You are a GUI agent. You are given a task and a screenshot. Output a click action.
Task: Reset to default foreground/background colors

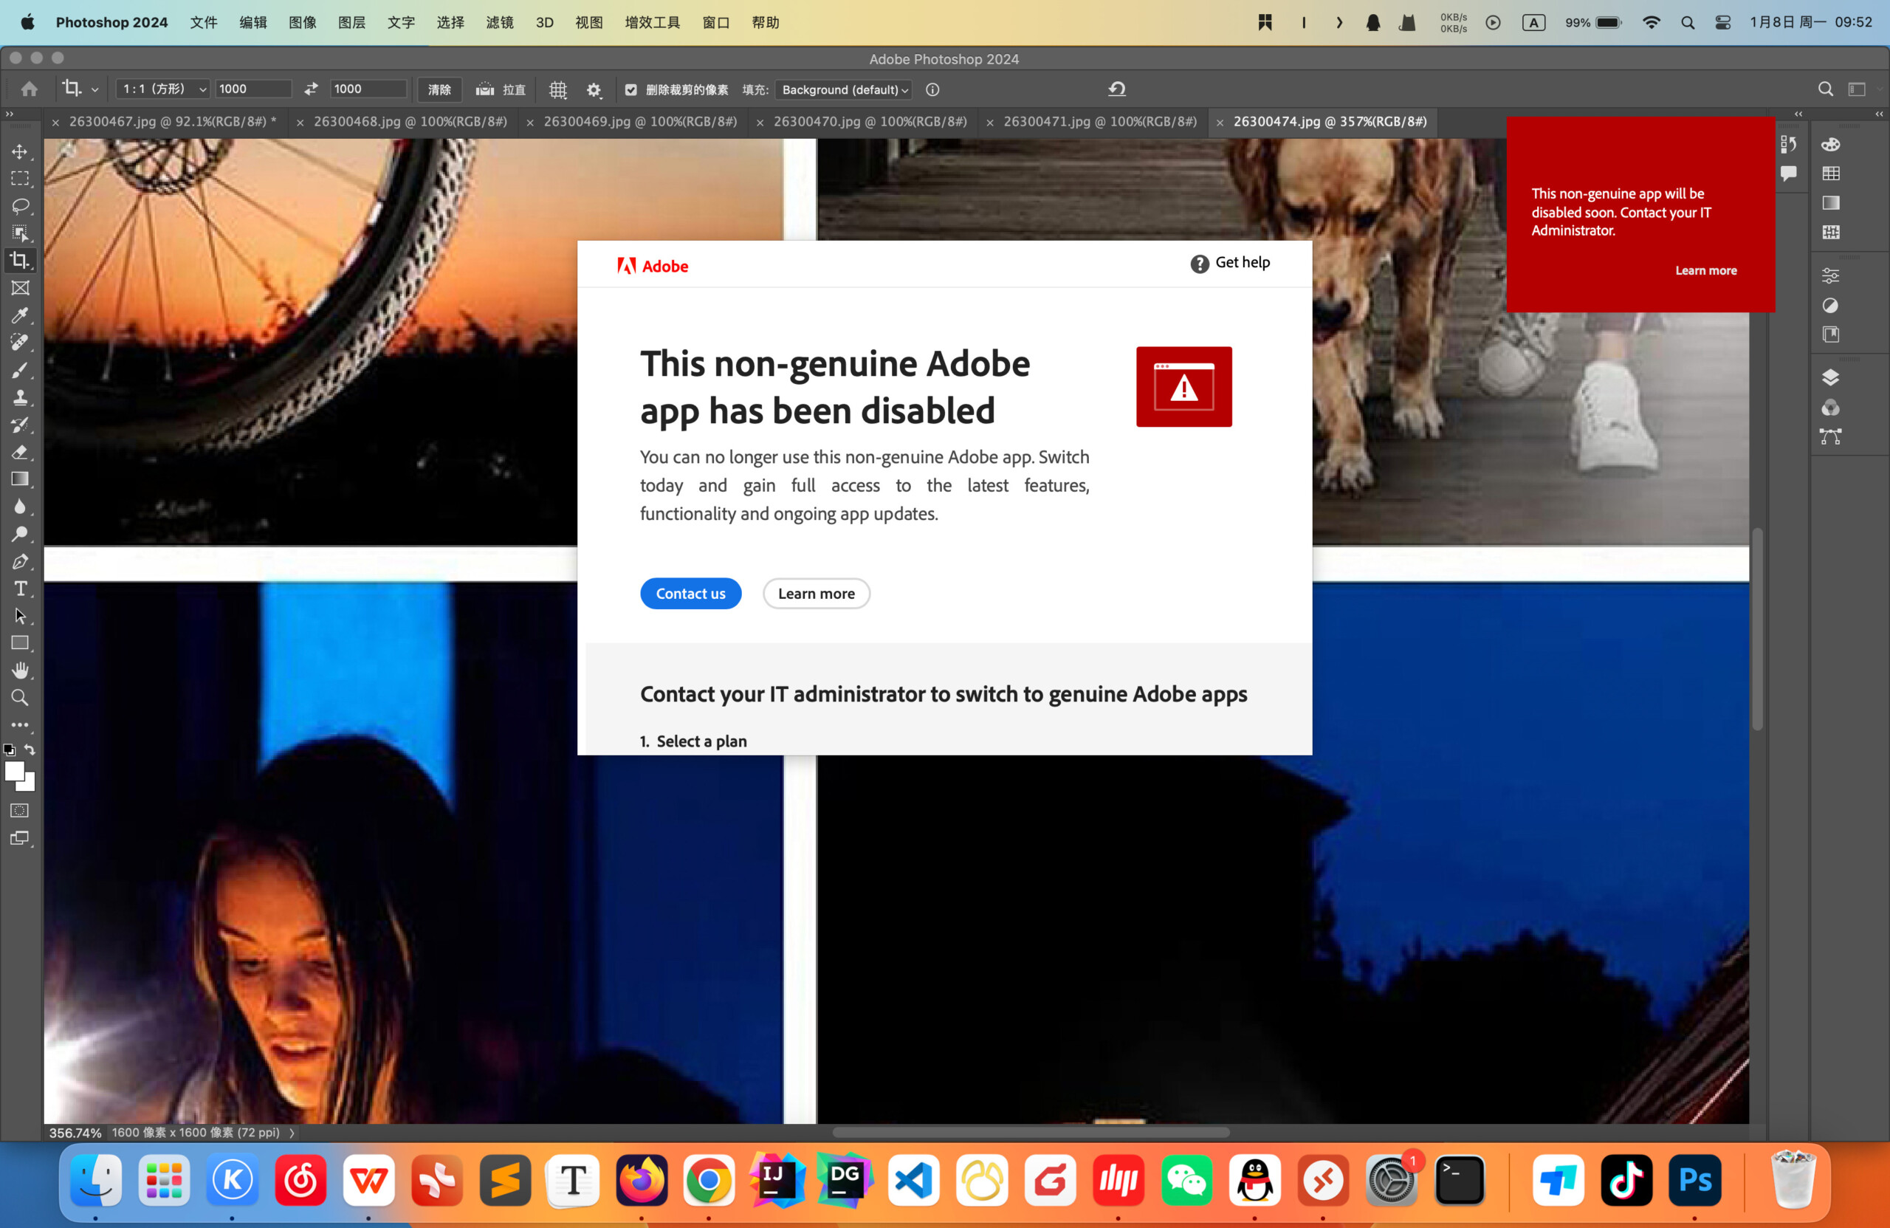10,749
